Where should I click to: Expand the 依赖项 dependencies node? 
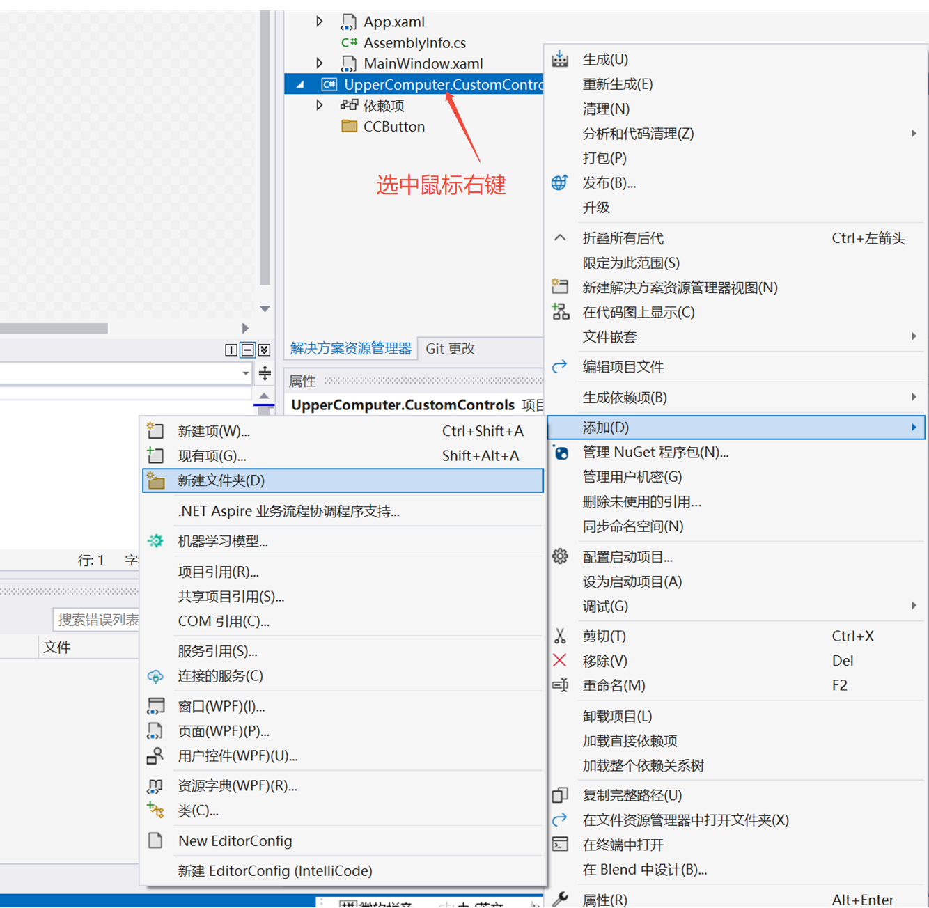(x=319, y=105)
